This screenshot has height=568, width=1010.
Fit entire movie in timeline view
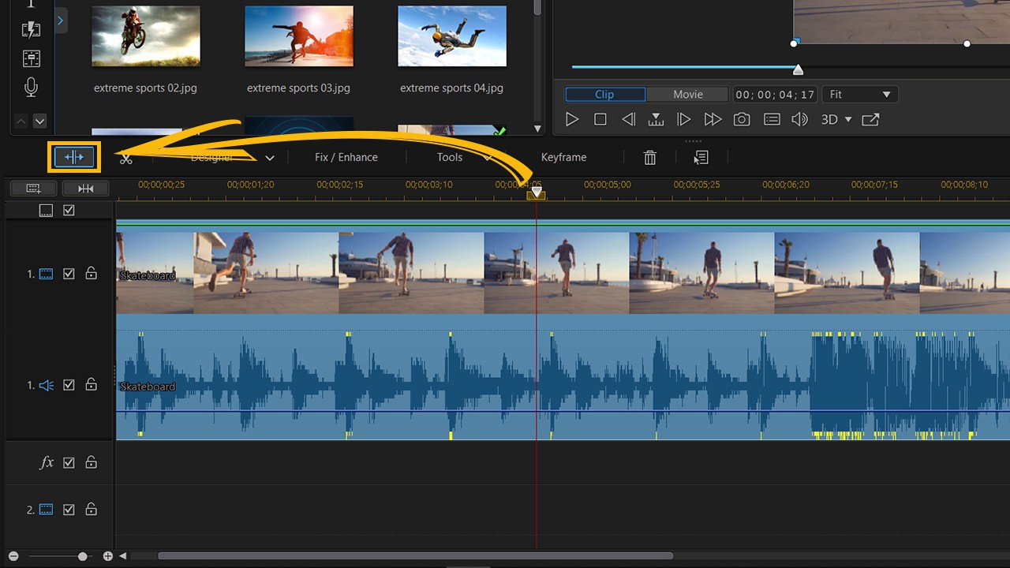click(86, 188)
